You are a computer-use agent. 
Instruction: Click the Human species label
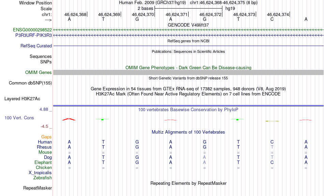coord(45,142)
